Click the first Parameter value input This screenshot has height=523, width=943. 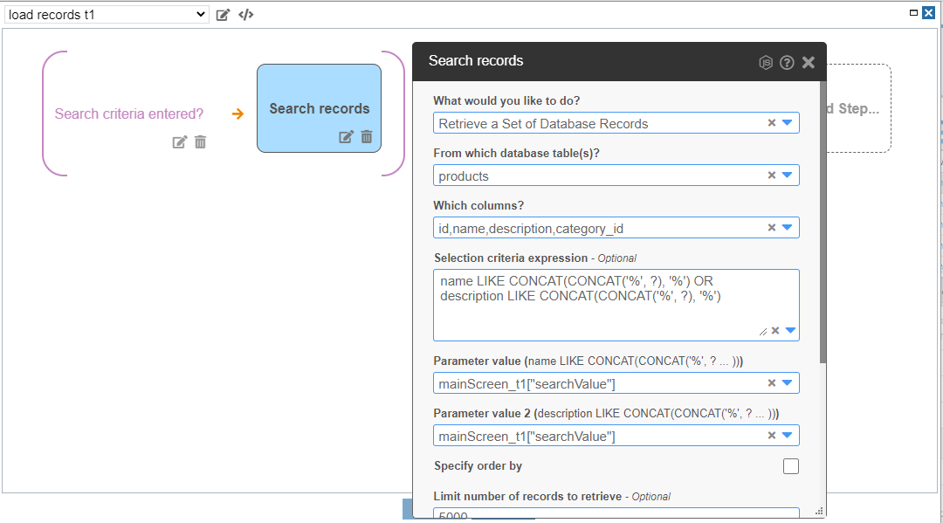(616, 383)
